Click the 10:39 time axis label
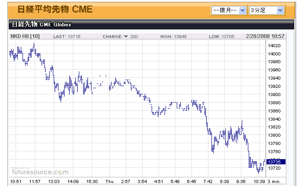The image size is (299, 186). [x=259, y=181]
